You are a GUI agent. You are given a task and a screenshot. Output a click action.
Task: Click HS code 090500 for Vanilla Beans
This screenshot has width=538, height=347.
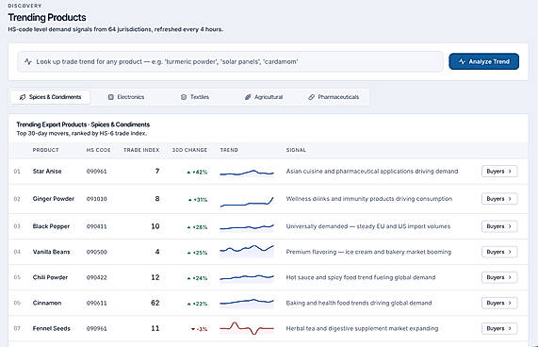click(97, 253)
